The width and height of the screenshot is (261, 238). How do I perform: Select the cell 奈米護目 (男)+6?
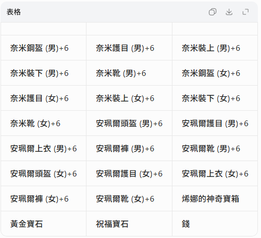tap(129, 48)
